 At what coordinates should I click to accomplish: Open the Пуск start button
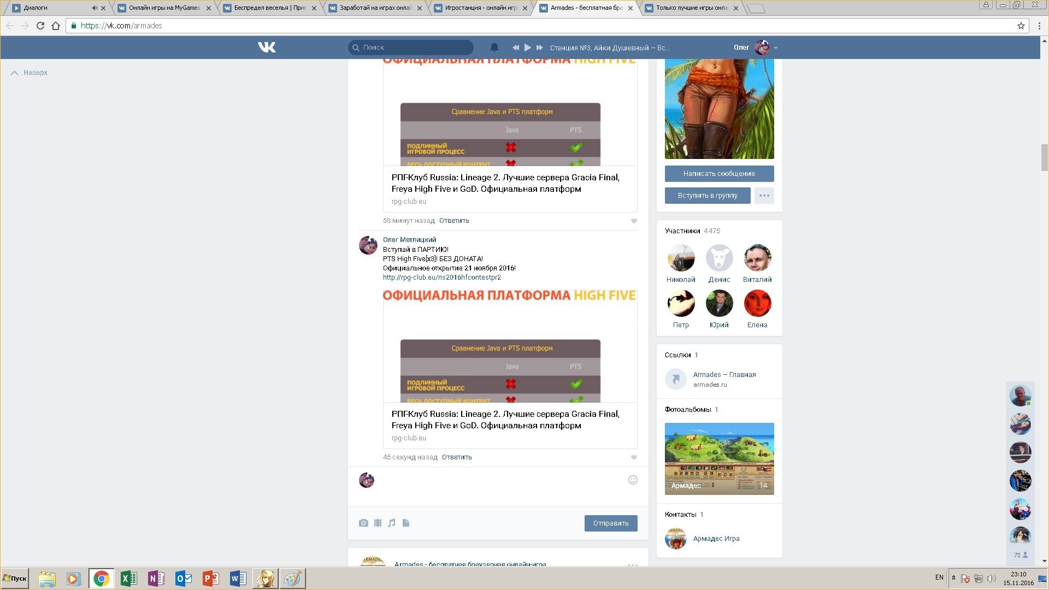pos(15,579)
